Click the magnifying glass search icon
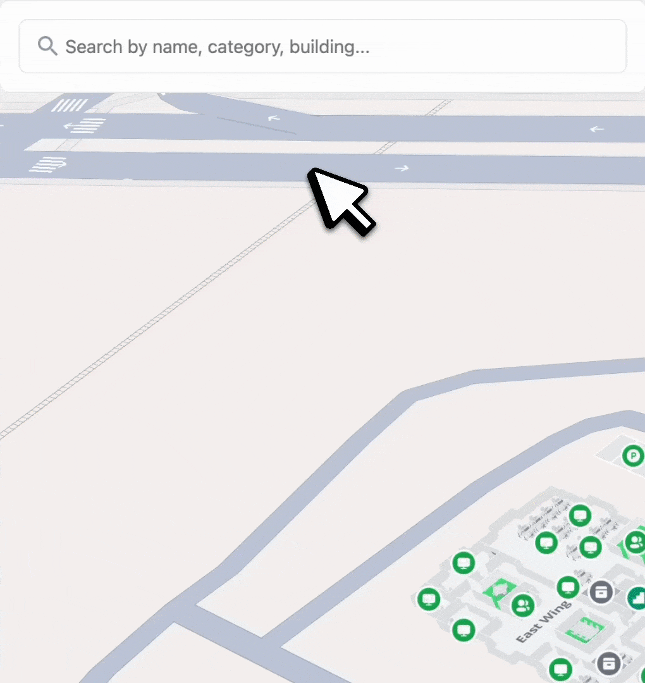 click(x=47, y=46)
